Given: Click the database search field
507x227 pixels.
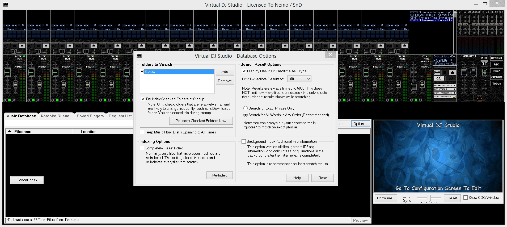Looking at the screenshot, I should click(69, 123).
